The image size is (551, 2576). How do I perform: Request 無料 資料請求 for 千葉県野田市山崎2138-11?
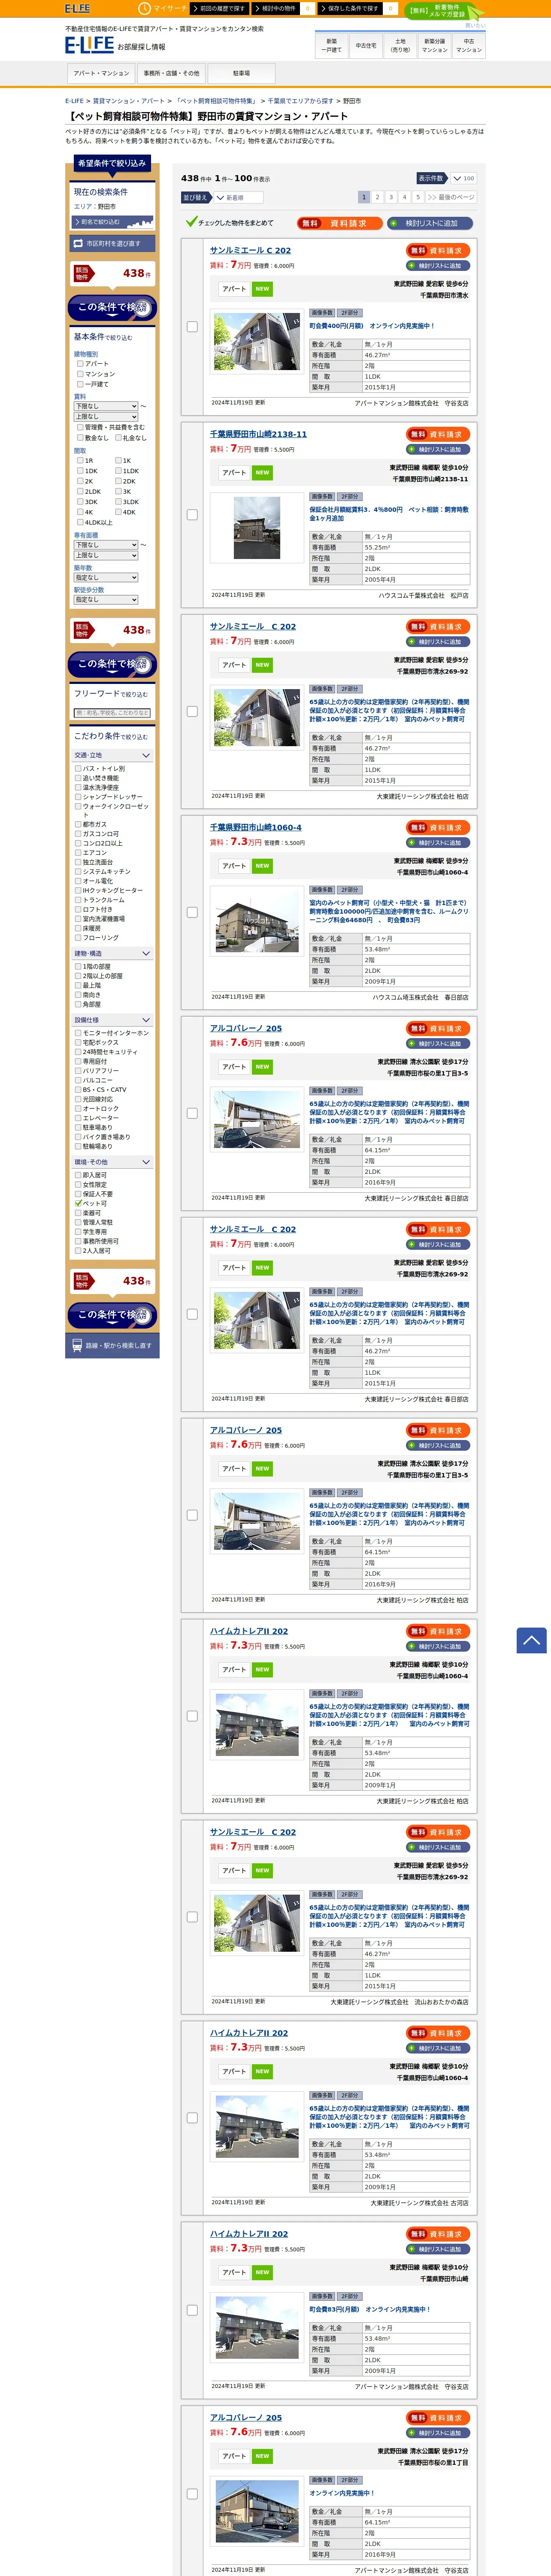(438, 434)
